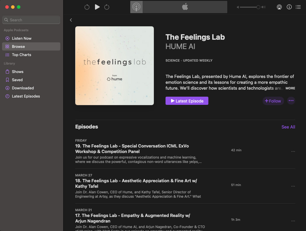The width and height of the screenshot is (306, 231).
Task: Open the HUME AI author link
Action: [x=180, y=46]
